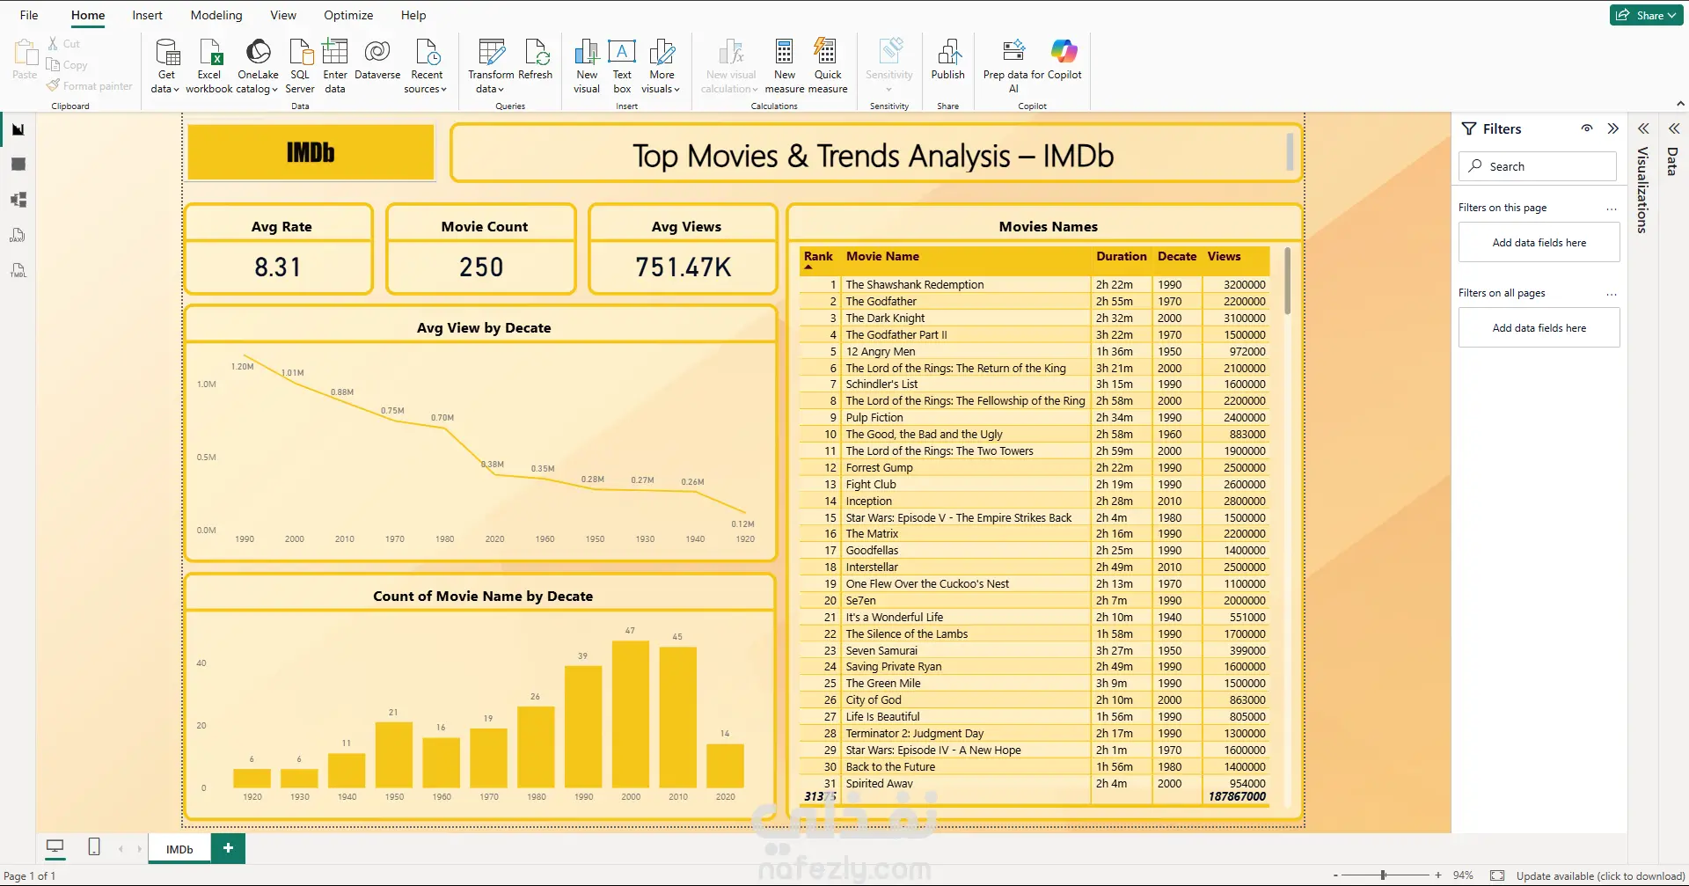Open DAX query view in sidebar

pyautogui.click(x=18, y=235)
